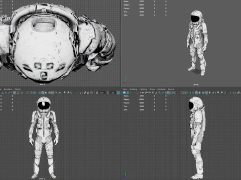The height and width of the screenshot is (180, 241).
Task: Open the Panels menu in the front view panel
Action: point(18,89)
